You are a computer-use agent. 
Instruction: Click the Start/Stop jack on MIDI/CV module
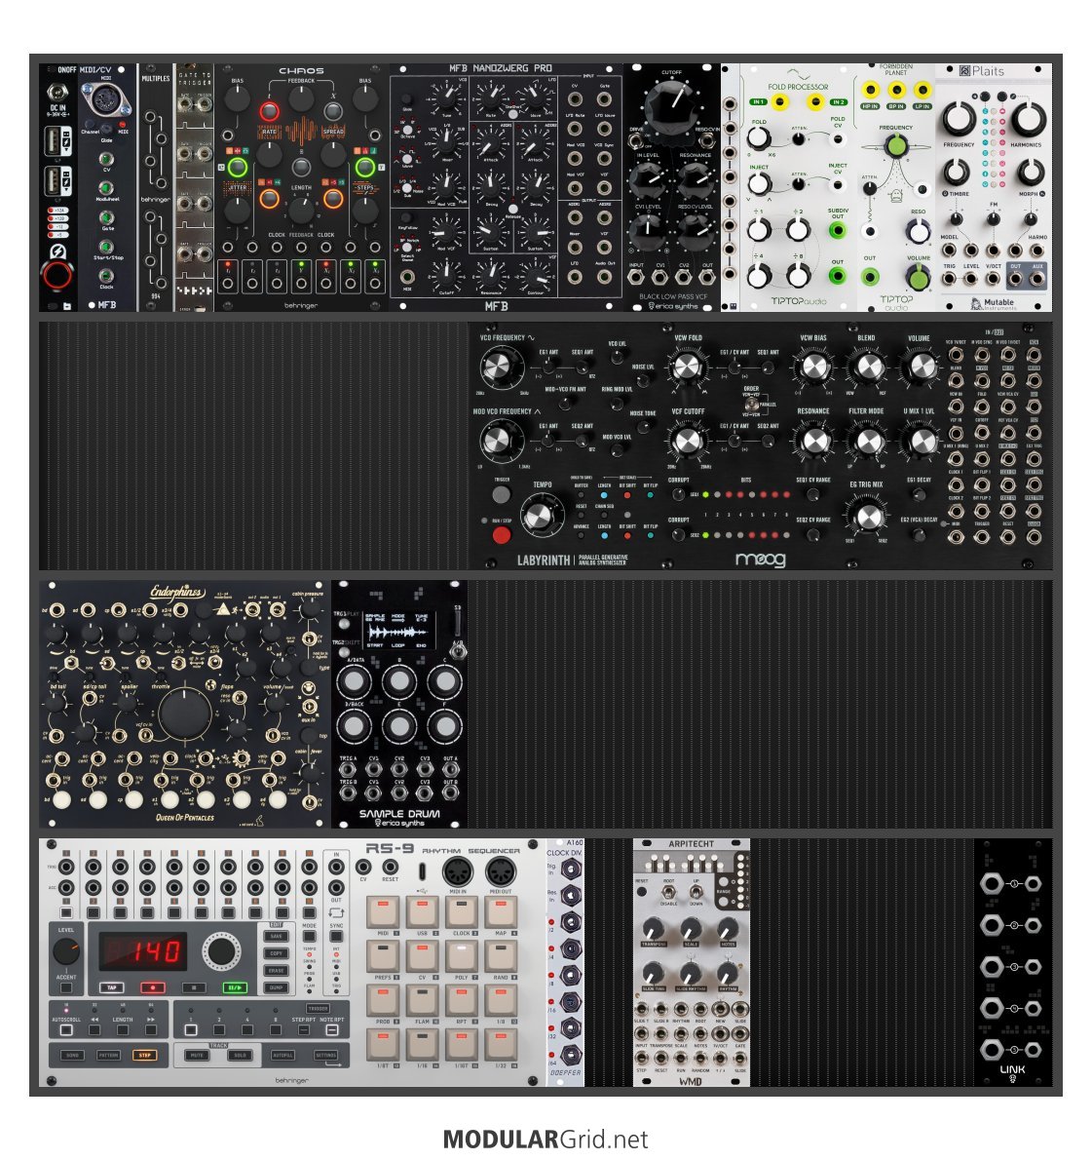click(x=106, y=247)
